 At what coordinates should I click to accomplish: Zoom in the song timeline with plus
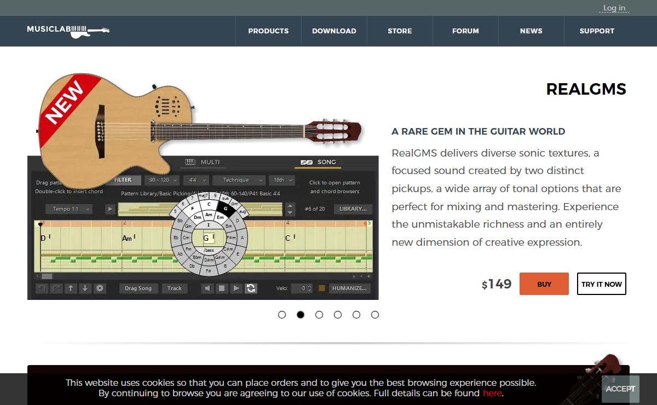pos(368,276)
